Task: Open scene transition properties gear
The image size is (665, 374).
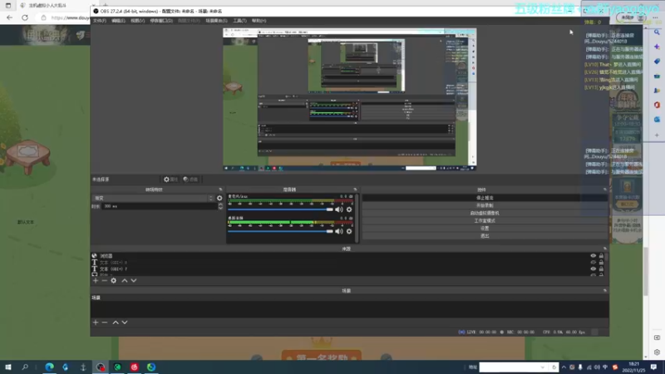Action: coord(219,198)
